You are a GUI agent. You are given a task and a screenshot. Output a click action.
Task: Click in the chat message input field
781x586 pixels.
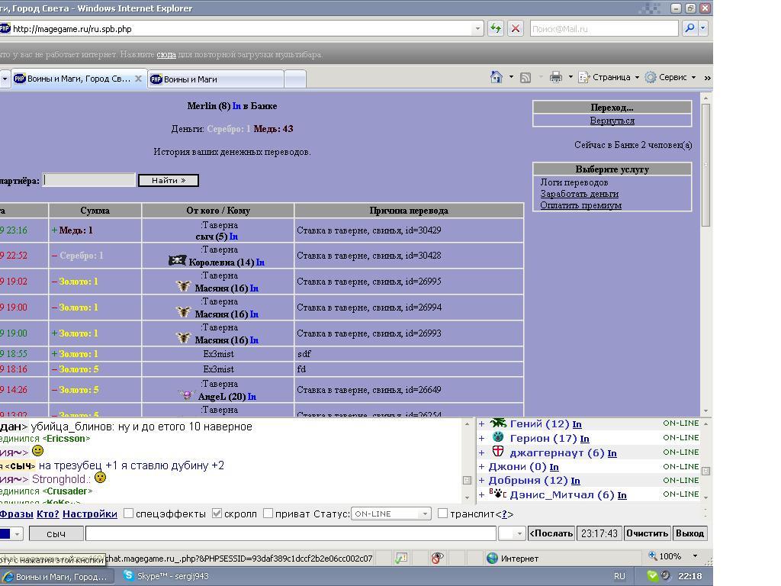pos(291,533)
